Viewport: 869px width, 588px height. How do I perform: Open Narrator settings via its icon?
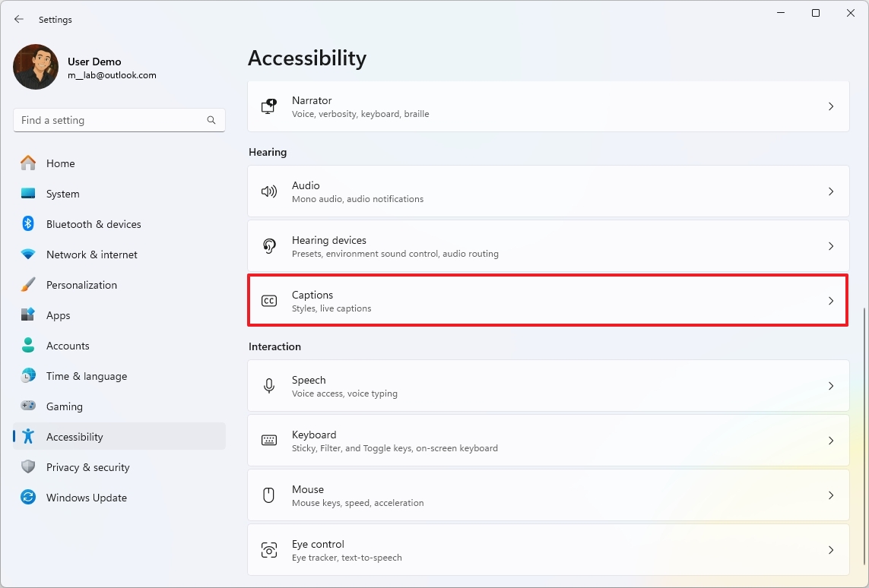click(x=269, y=106)
